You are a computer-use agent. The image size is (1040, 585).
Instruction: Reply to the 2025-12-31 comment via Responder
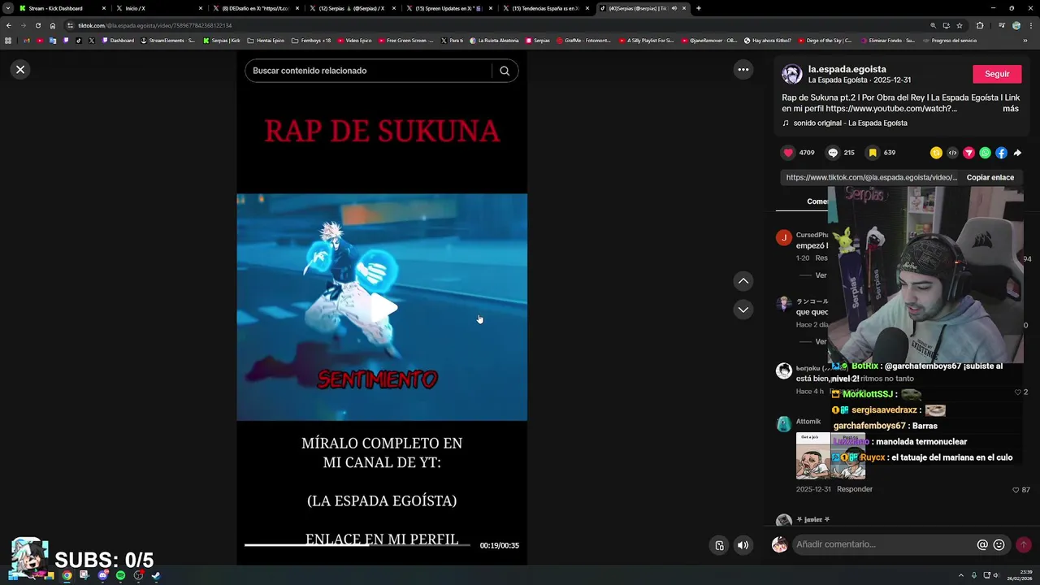tap(855, 489)
